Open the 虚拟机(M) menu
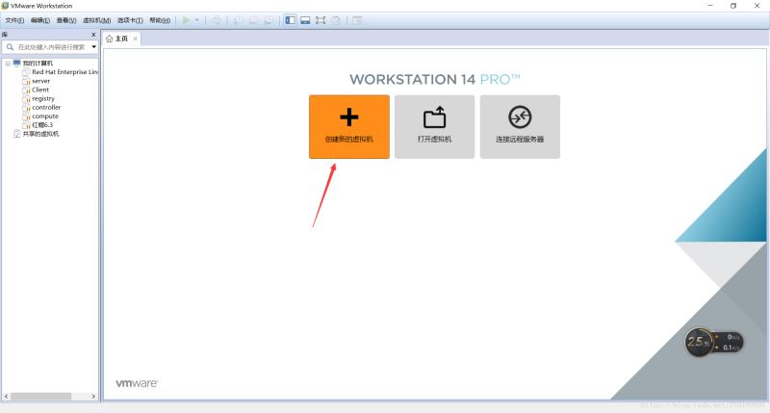The width and height of the screenshot is (770, 413). (97, 20)
